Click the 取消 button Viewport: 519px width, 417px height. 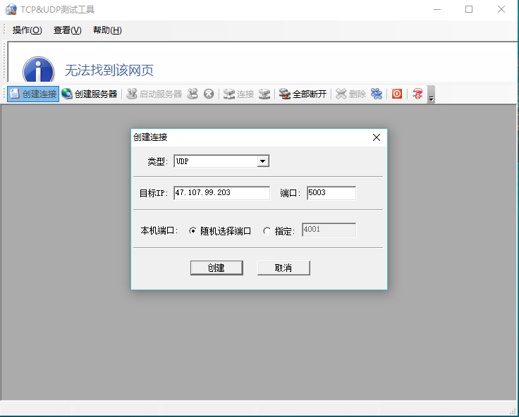pos(283,268)
